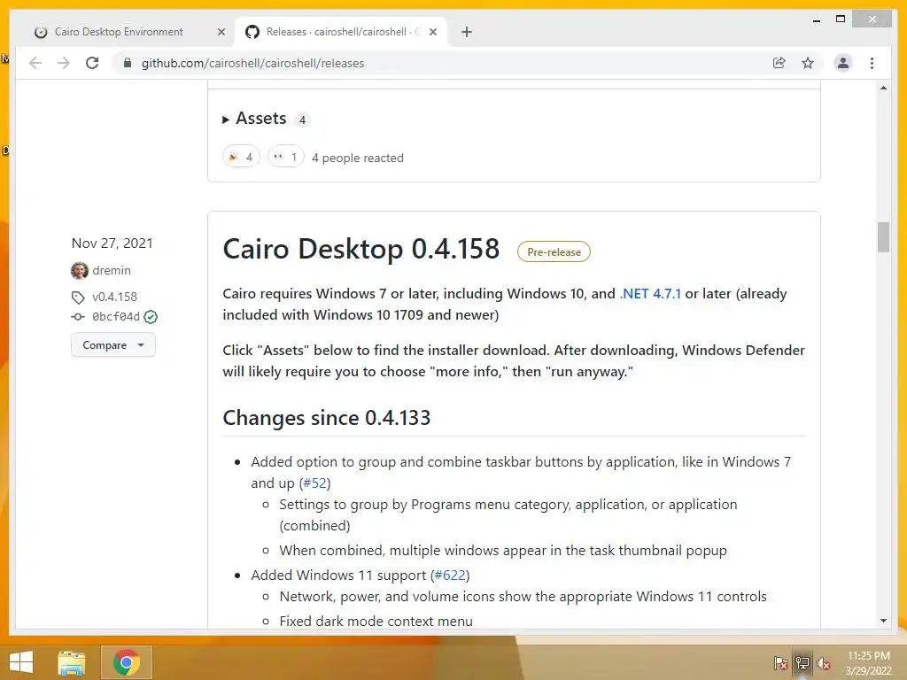This screenshot has height=680, width=907.
Task: Open commit 0bcf04d
Action: (116, 316)
